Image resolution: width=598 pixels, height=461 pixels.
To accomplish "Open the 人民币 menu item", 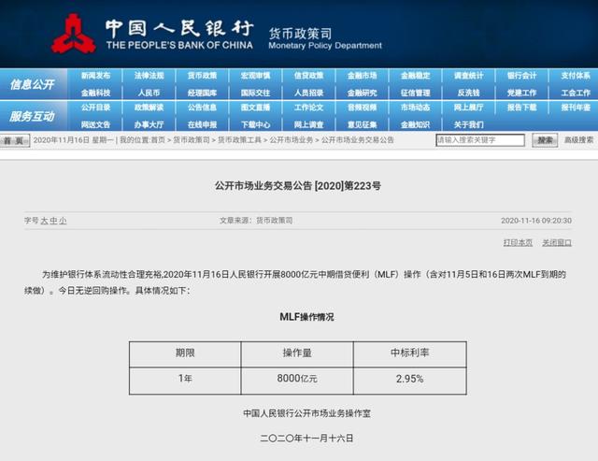I will 149,93.
